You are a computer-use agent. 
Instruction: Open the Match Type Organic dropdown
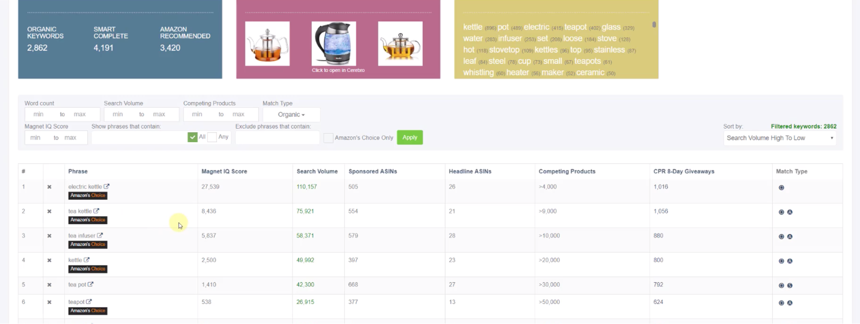[x=291, y=115]
